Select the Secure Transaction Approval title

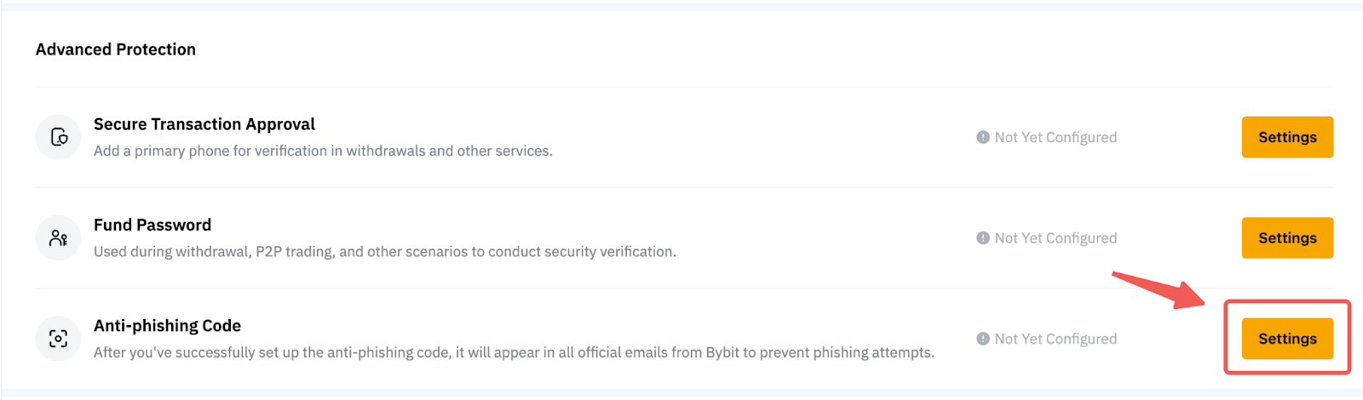point(204,124)
